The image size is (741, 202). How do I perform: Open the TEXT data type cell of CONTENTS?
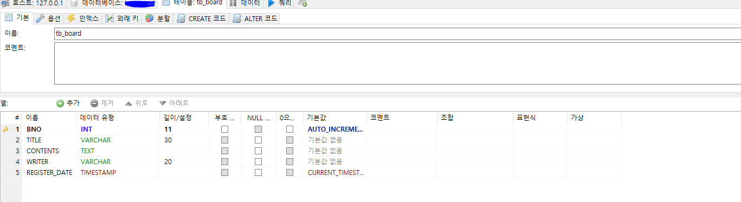tap(118, 151)
